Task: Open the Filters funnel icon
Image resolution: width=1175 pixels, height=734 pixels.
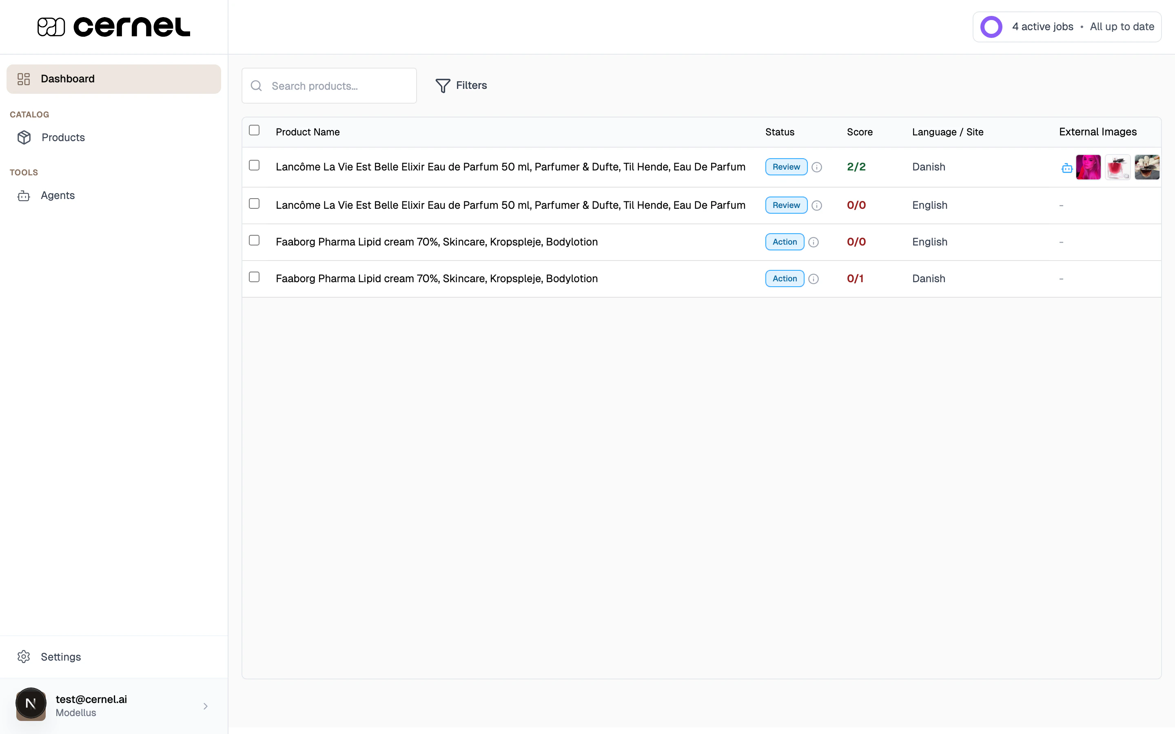Action: tap(442, 86)
